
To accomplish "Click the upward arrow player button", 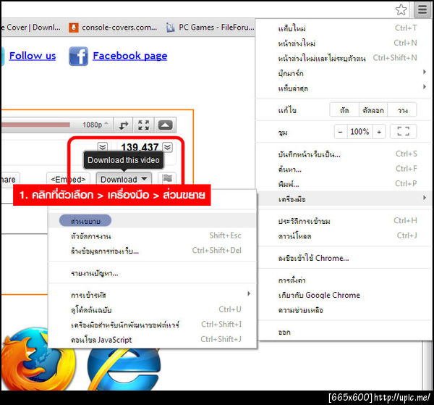I will pyautogui.click(x=165, y=125).
